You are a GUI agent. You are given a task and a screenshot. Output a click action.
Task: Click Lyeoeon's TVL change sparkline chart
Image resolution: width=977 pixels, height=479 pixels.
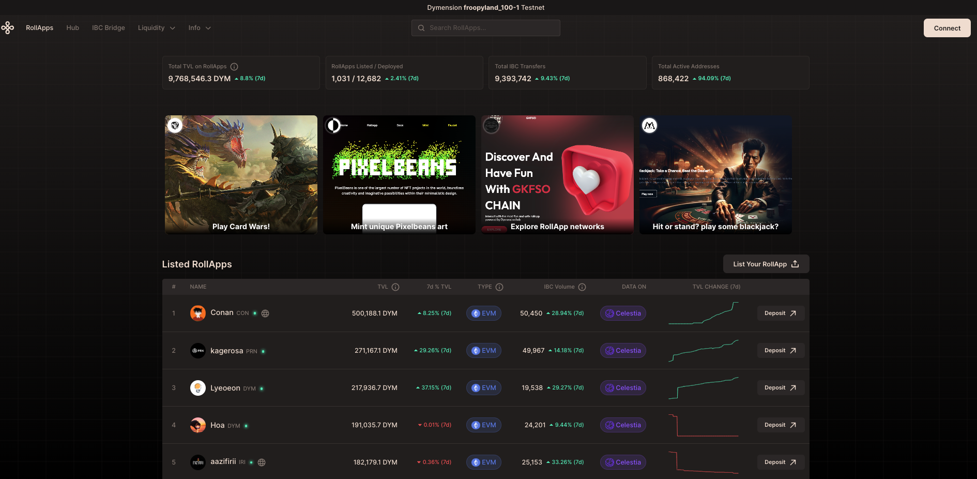704,387
